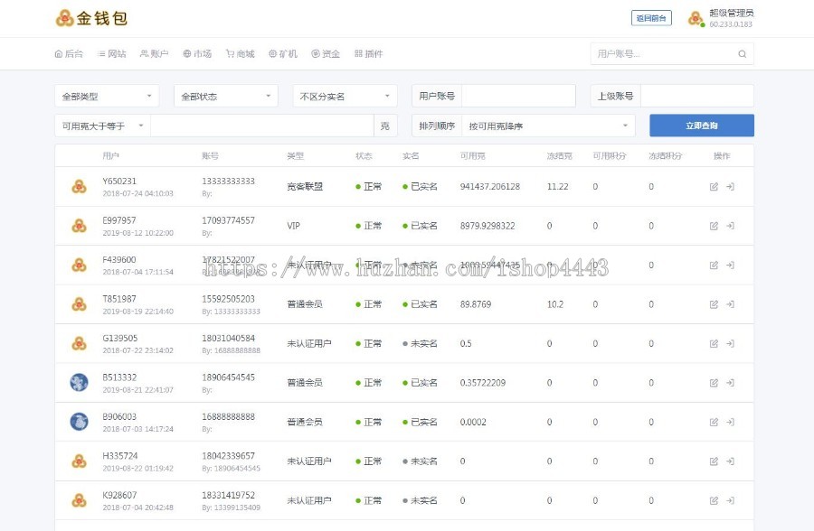Click the 上级账号 input field

point(696,96)
